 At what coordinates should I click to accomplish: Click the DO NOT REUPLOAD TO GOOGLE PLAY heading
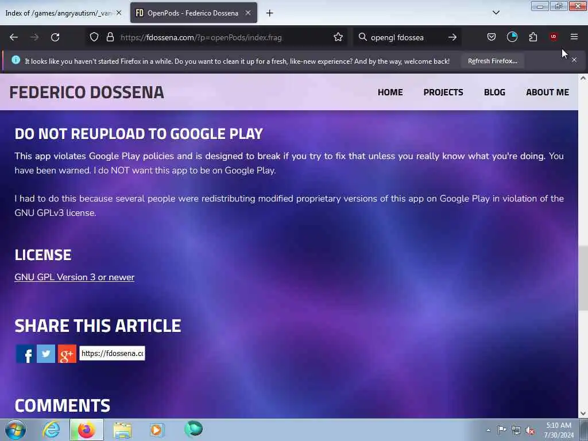[139, 134]
